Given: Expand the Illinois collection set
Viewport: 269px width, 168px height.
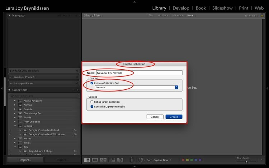Looking at the screenshot, I should tap(15, 143).
